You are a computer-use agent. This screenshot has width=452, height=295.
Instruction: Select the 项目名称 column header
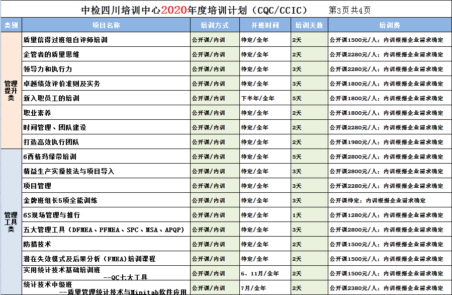(106, 25)
